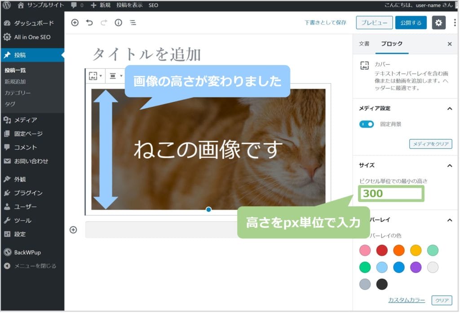Open メディア in the sidebar menu
This screenshot has height=313, width=460.
(x=25, y=120)
